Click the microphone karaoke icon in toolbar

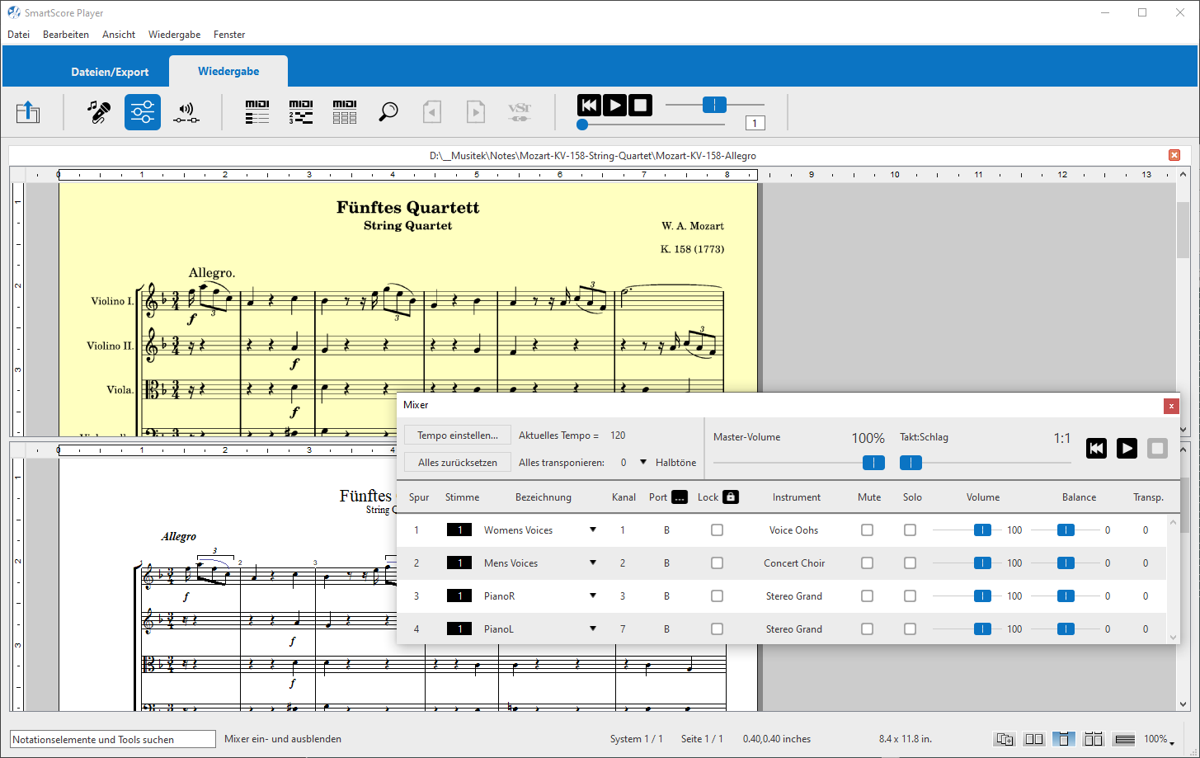tap(99, 111)
